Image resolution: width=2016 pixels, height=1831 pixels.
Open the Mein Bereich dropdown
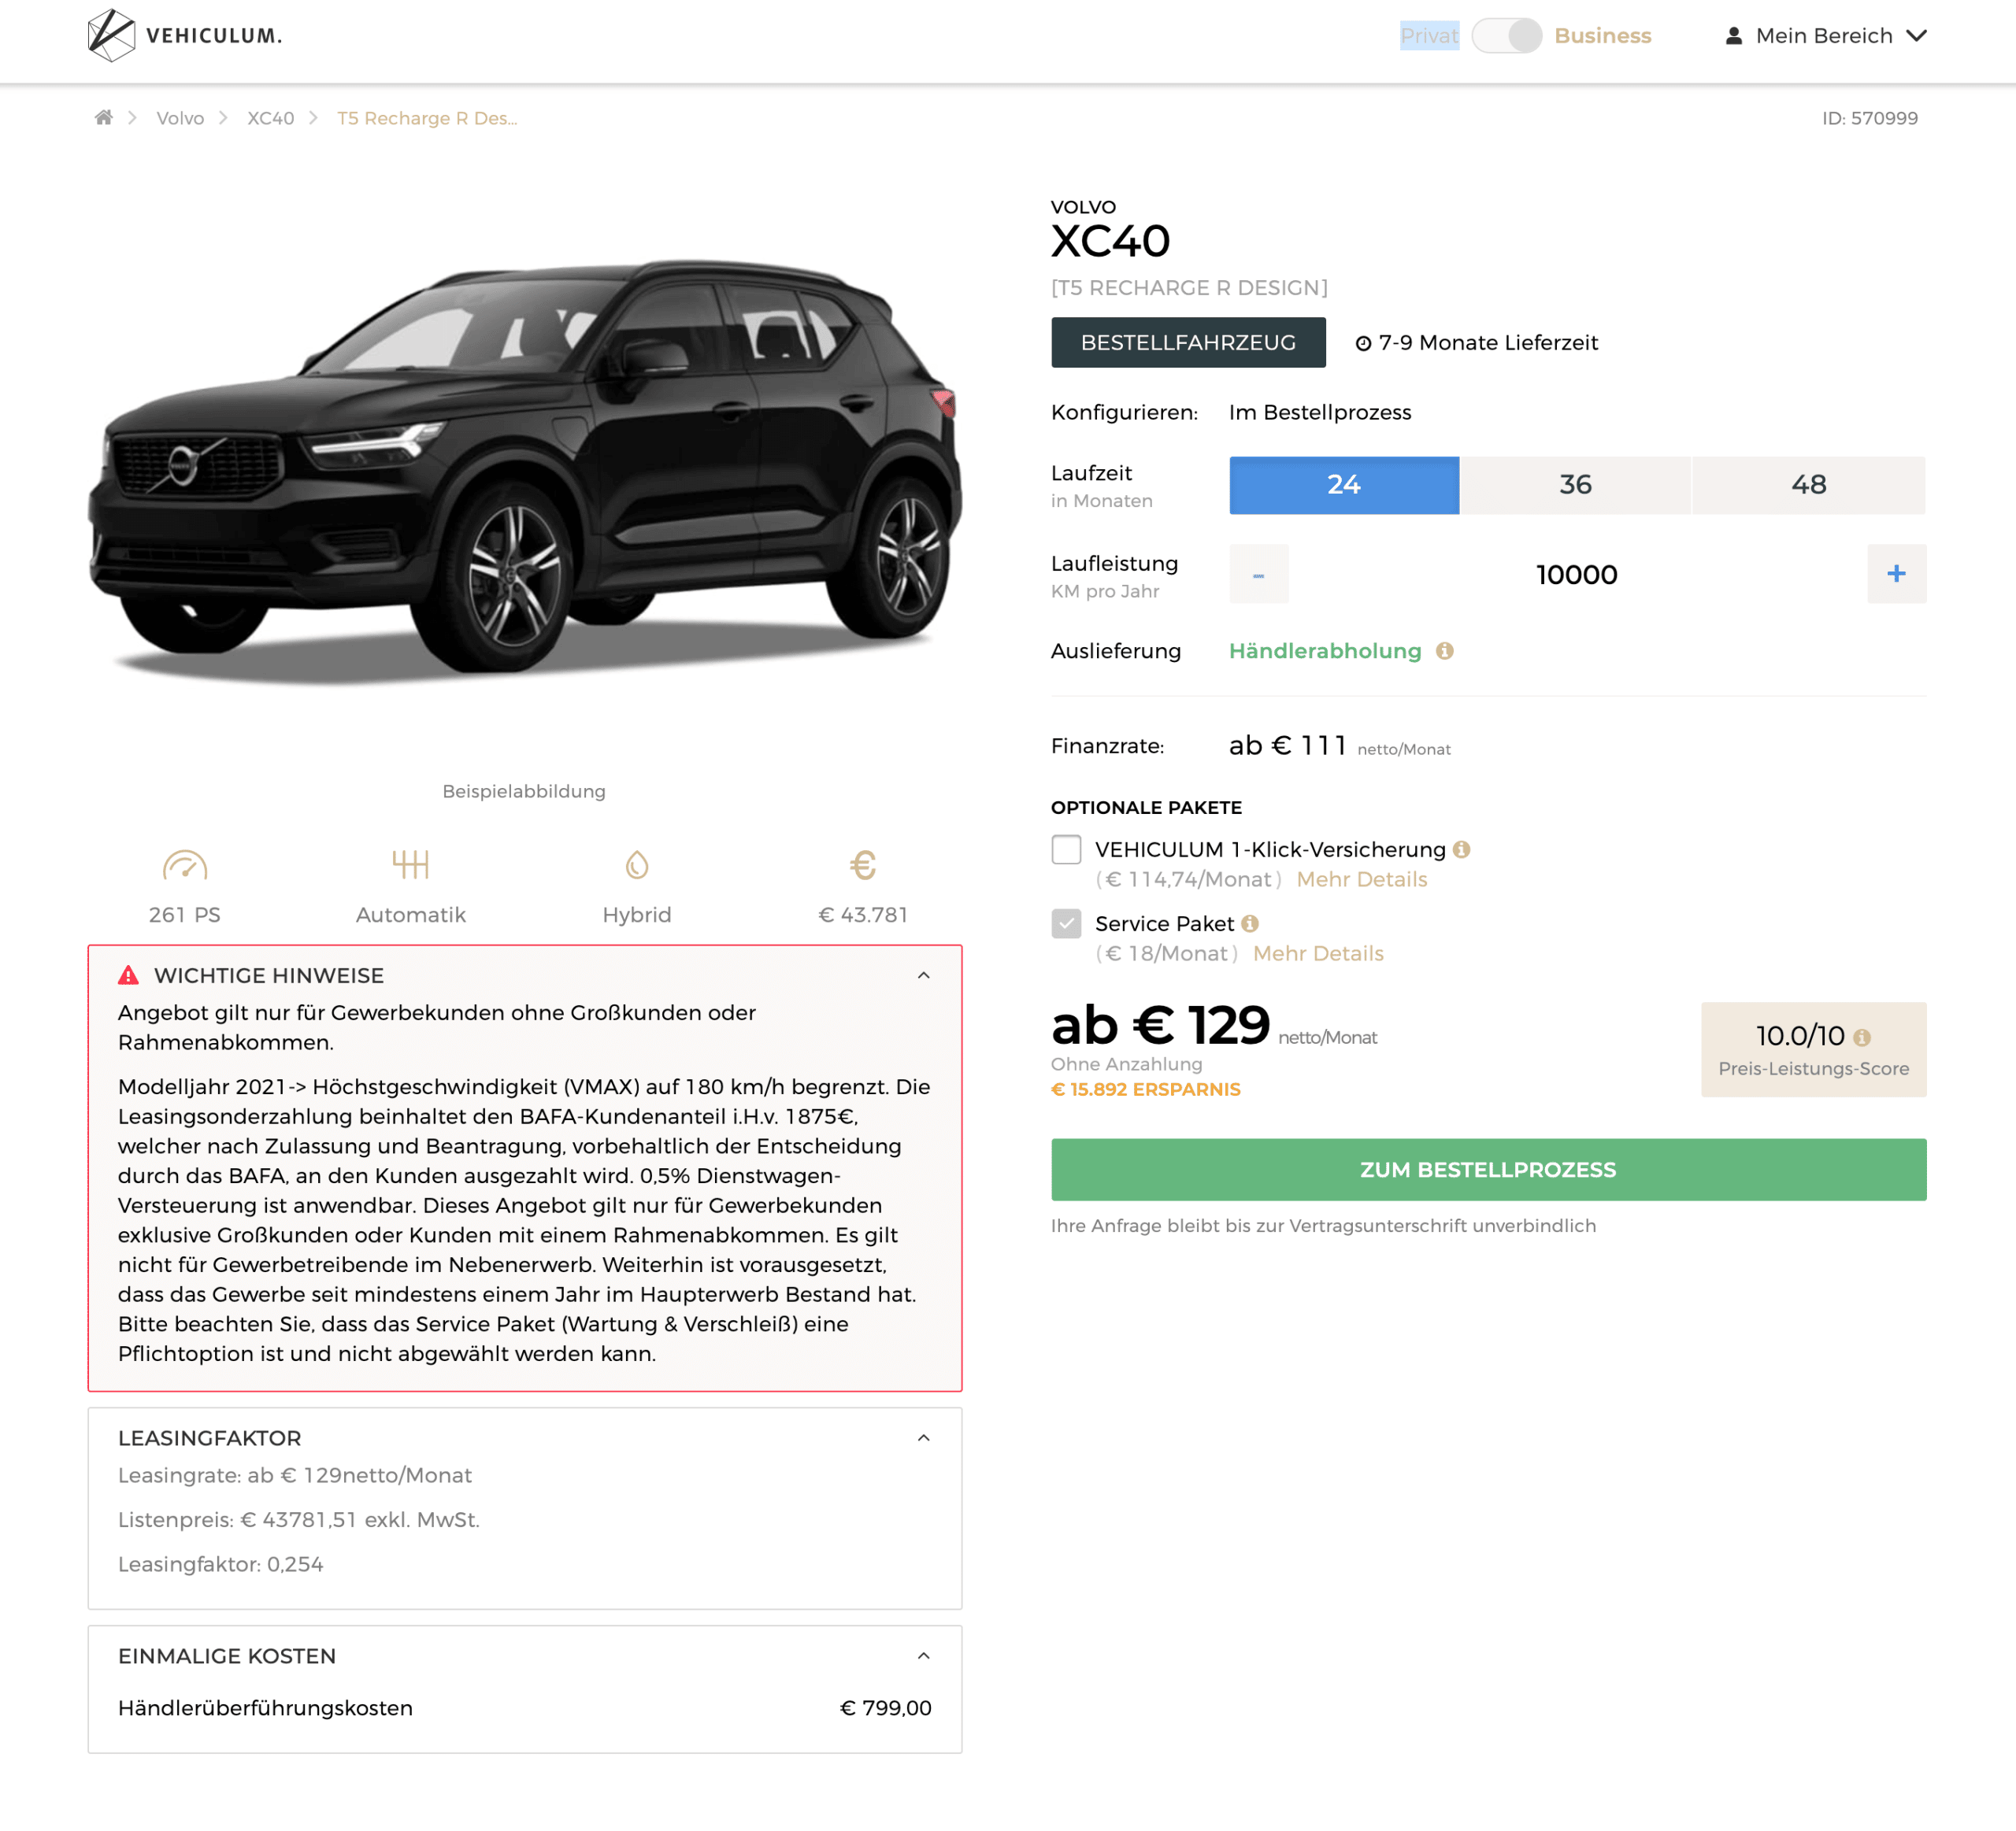coord(1825,36)
